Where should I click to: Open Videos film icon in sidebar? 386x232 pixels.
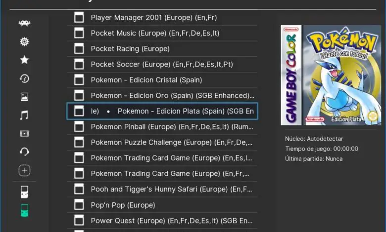[24, 134]
